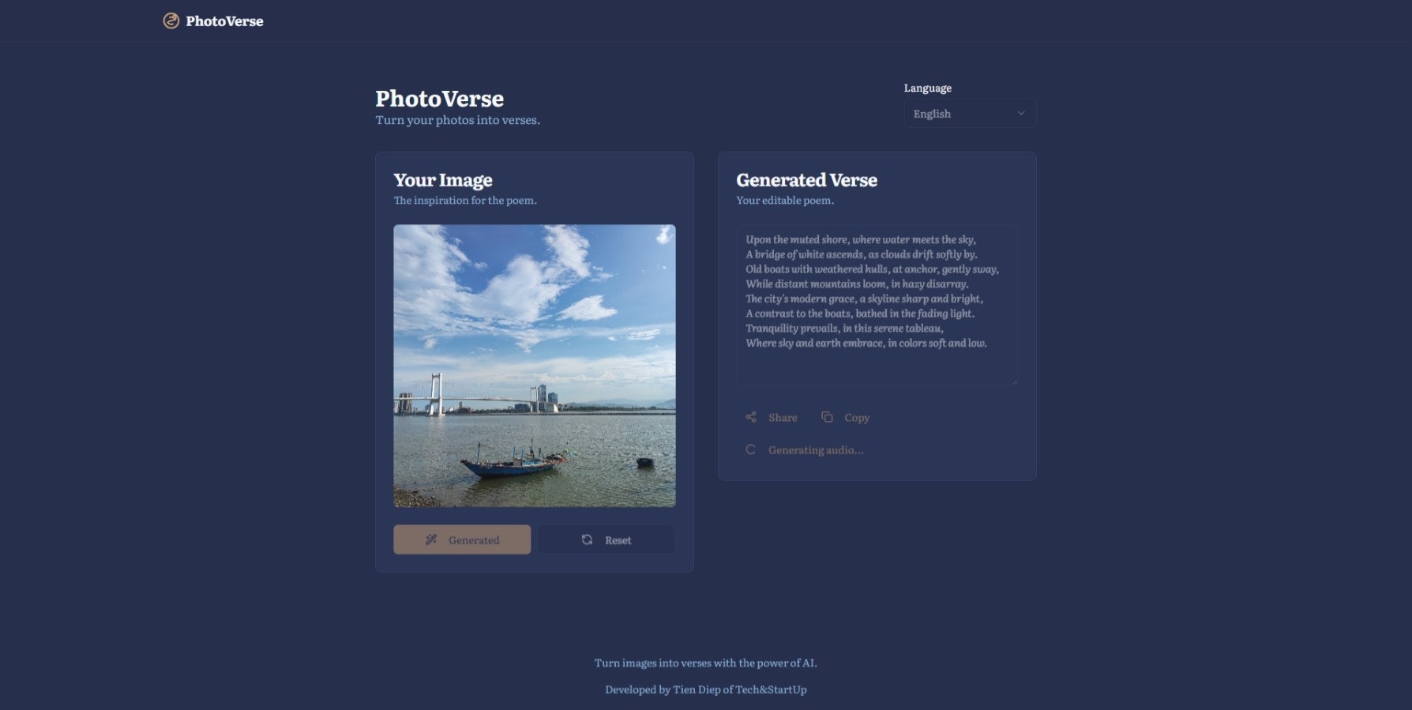
Task: Click the Generating audio spinner icon
Action: (751, 449)
